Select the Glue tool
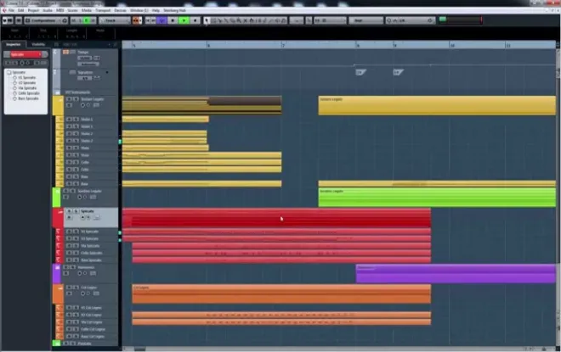Screen dimensions: 561x352 [x=226, y=20]
